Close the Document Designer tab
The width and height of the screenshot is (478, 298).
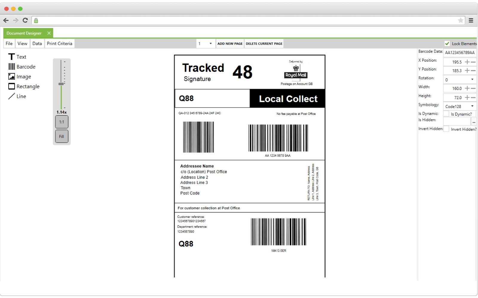[x=49, y=33]
